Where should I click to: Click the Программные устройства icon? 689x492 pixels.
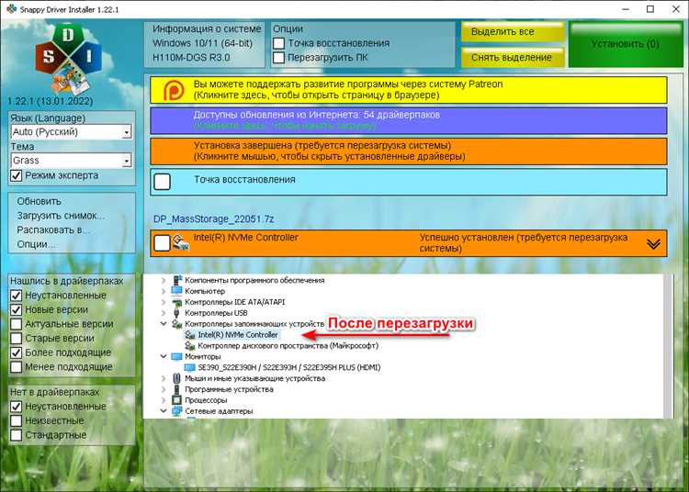pos(176,389)
